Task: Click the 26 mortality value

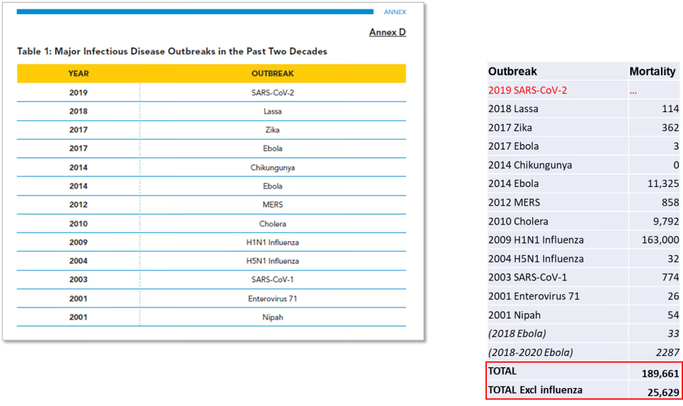Action: [673, 296]
